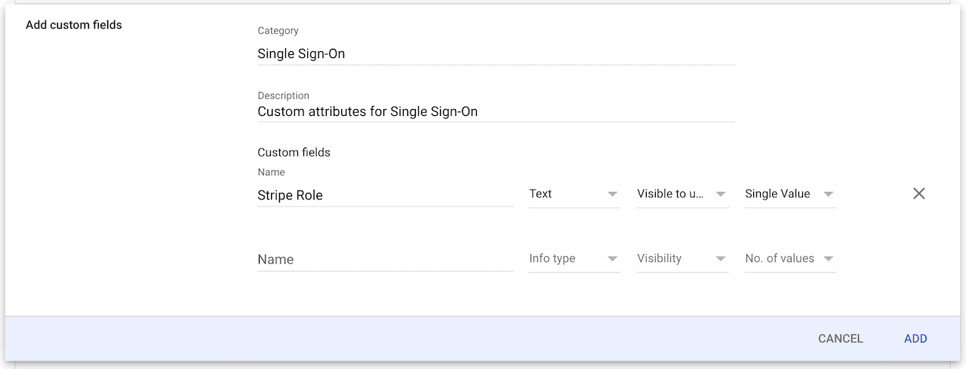The image size is (966, 369).
Task: Expand the empty Info type dropdown
Action: (x=574, y=259)
